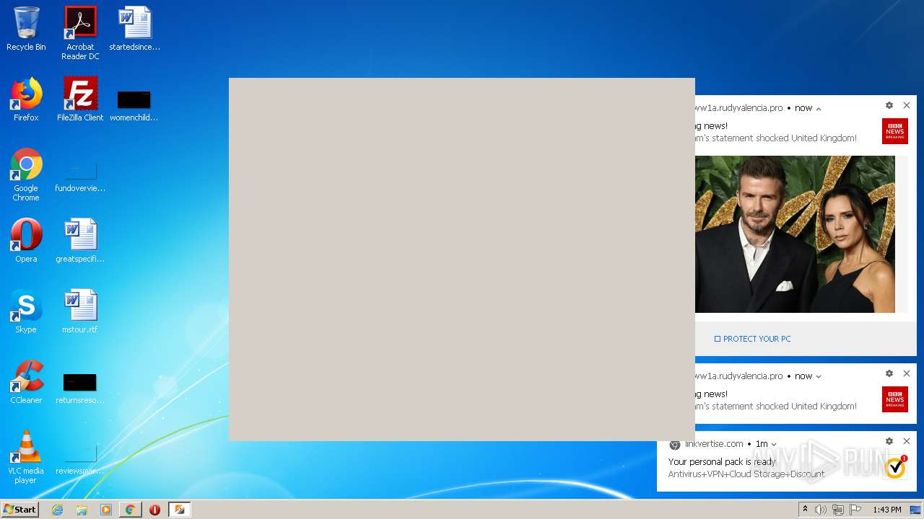Collapse the top rudyvalencia notification chevron
924x519 pixels.
(x=819, y=108)
